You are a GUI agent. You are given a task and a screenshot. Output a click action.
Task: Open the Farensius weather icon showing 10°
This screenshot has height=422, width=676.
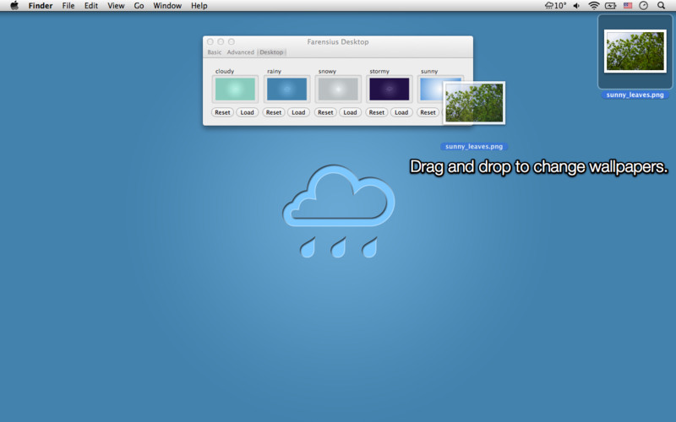555,6
